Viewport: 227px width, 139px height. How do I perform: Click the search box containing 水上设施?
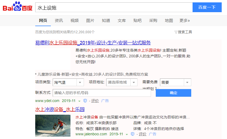click(114, 7)
